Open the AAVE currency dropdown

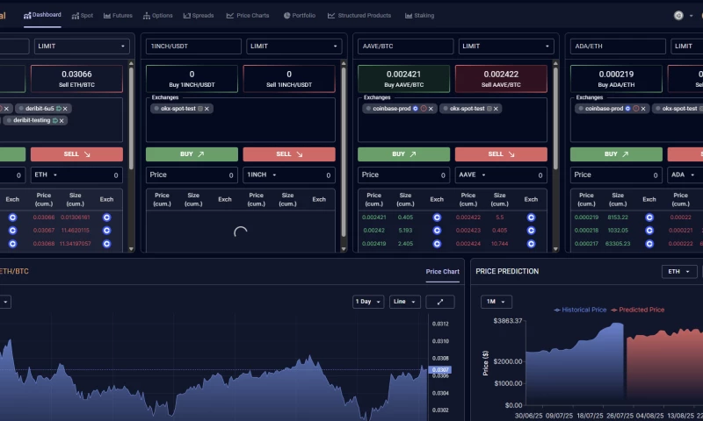click(x=473, y=175)
